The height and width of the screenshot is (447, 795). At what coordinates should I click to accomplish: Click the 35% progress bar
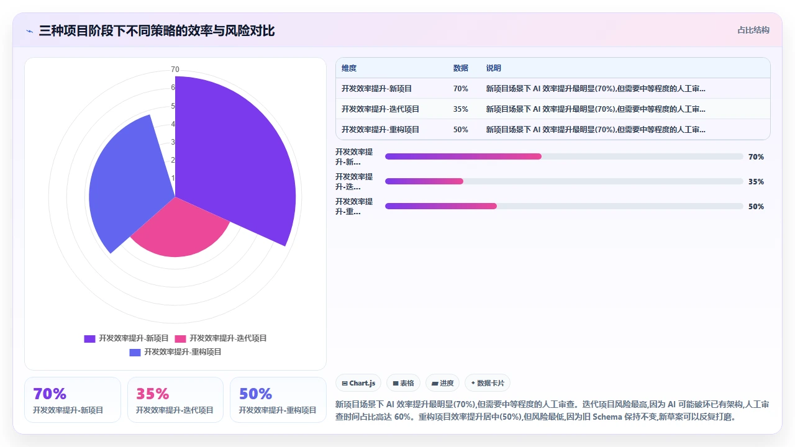point(564,181)
